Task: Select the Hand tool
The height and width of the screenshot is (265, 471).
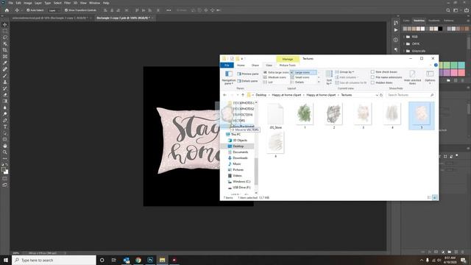Action: [5, 146]
